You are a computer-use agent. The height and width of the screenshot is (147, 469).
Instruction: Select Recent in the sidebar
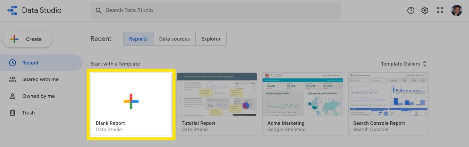(x=41, y=63)
